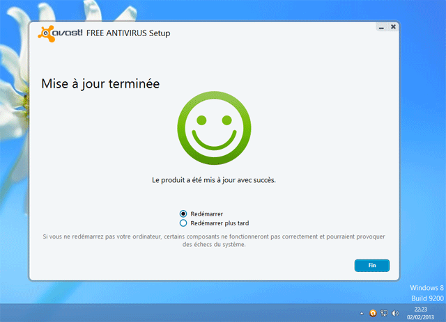
Task: Open avast tray icon in taskbar
Action: click(x=373, y=313)
